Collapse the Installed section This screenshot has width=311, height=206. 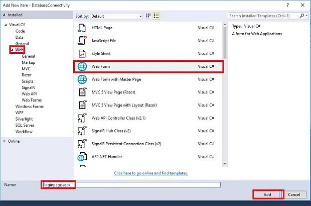tap(4, 15)
